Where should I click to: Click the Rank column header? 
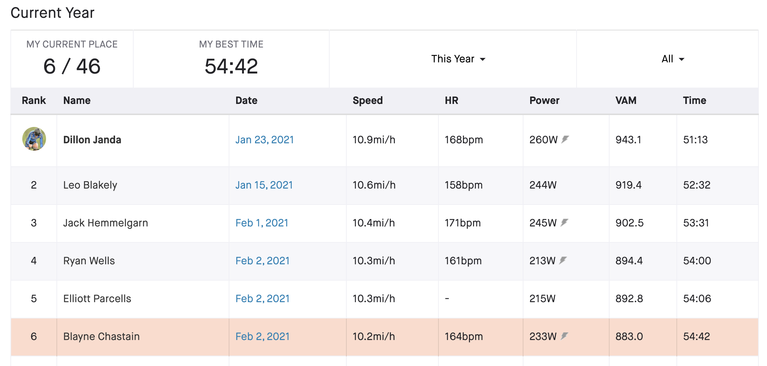click(34, 100)
